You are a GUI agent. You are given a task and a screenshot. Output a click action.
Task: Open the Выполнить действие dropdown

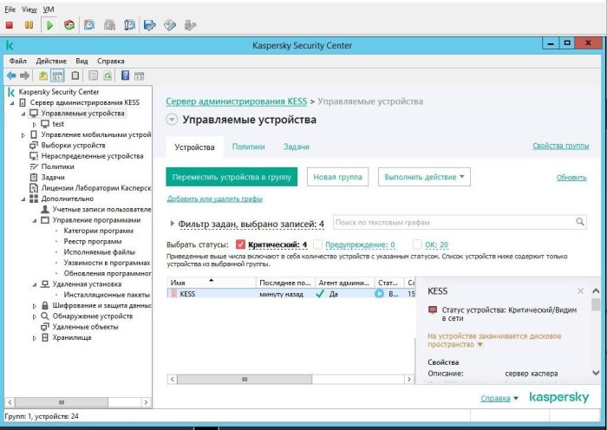424,177
